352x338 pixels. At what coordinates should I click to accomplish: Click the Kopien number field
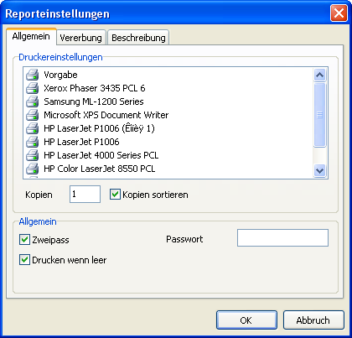(85, 194)
